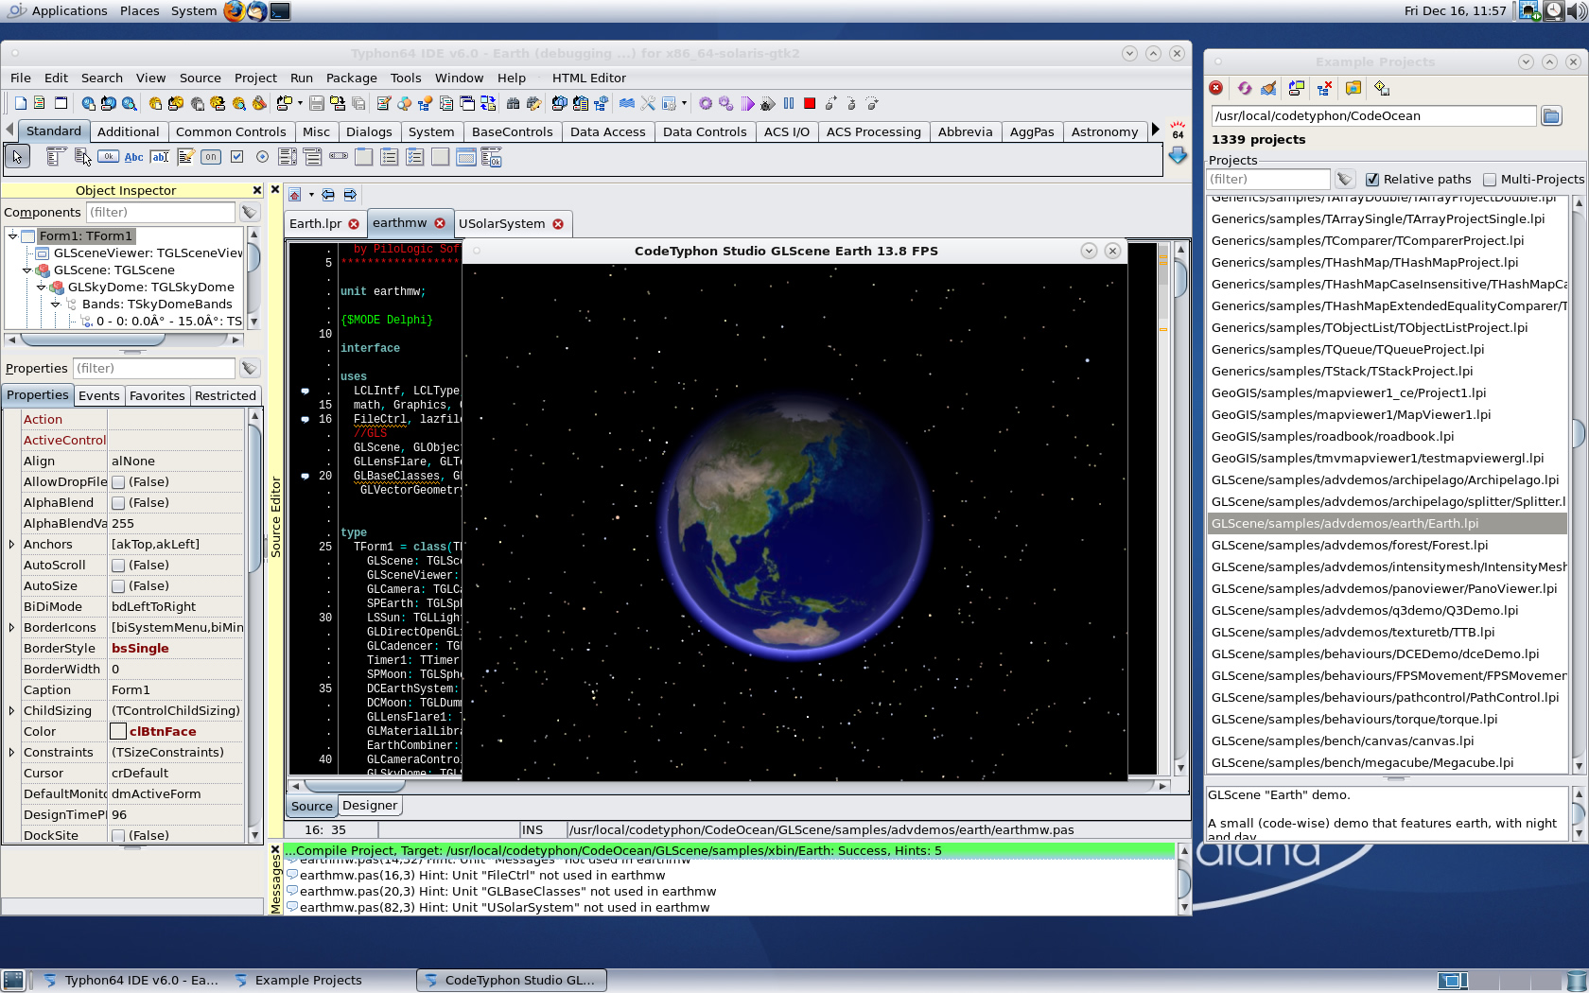This screenshot has height=993, width=1589.
Task: Pick the TActionList component icon
Action: 492,157
